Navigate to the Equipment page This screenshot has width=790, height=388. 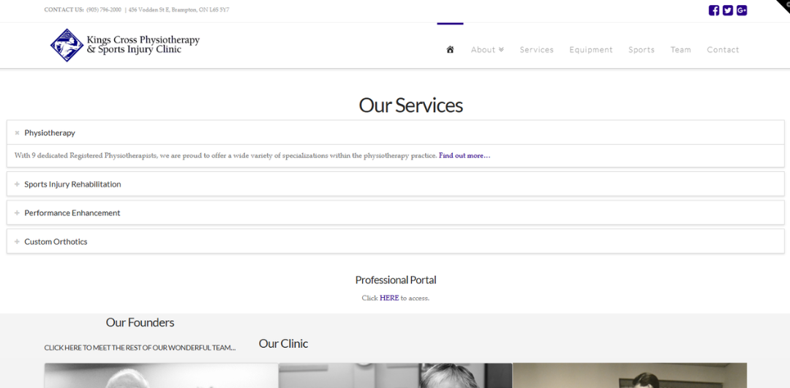591,50
